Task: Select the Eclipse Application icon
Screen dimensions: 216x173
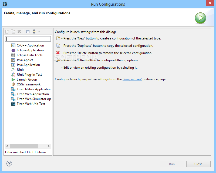Action: pyautogui.click(x=13, y=50)
